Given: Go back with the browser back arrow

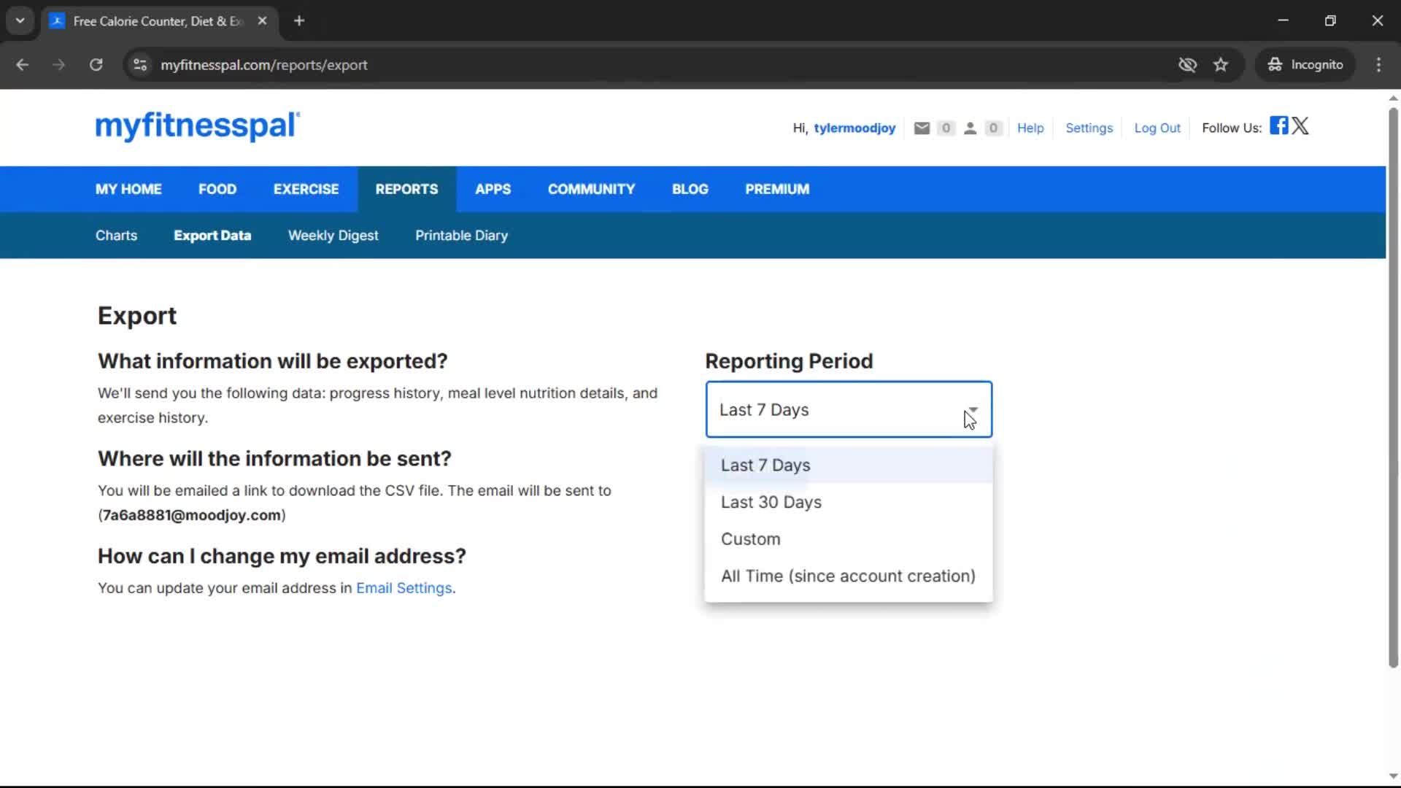Looking at the screenshot, I should (23, 65).
